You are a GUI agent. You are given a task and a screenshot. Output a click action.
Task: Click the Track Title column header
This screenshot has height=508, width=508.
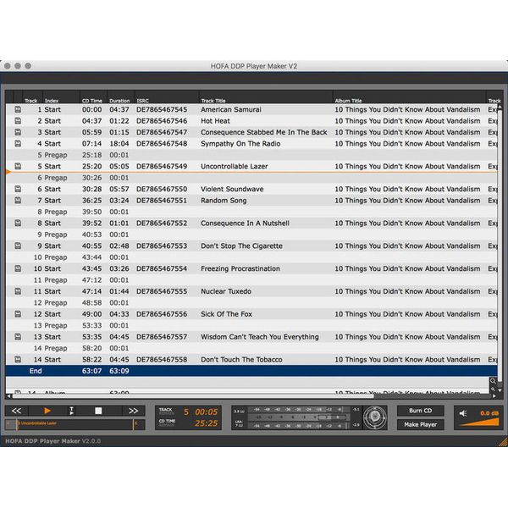click(x=265, y=101)
